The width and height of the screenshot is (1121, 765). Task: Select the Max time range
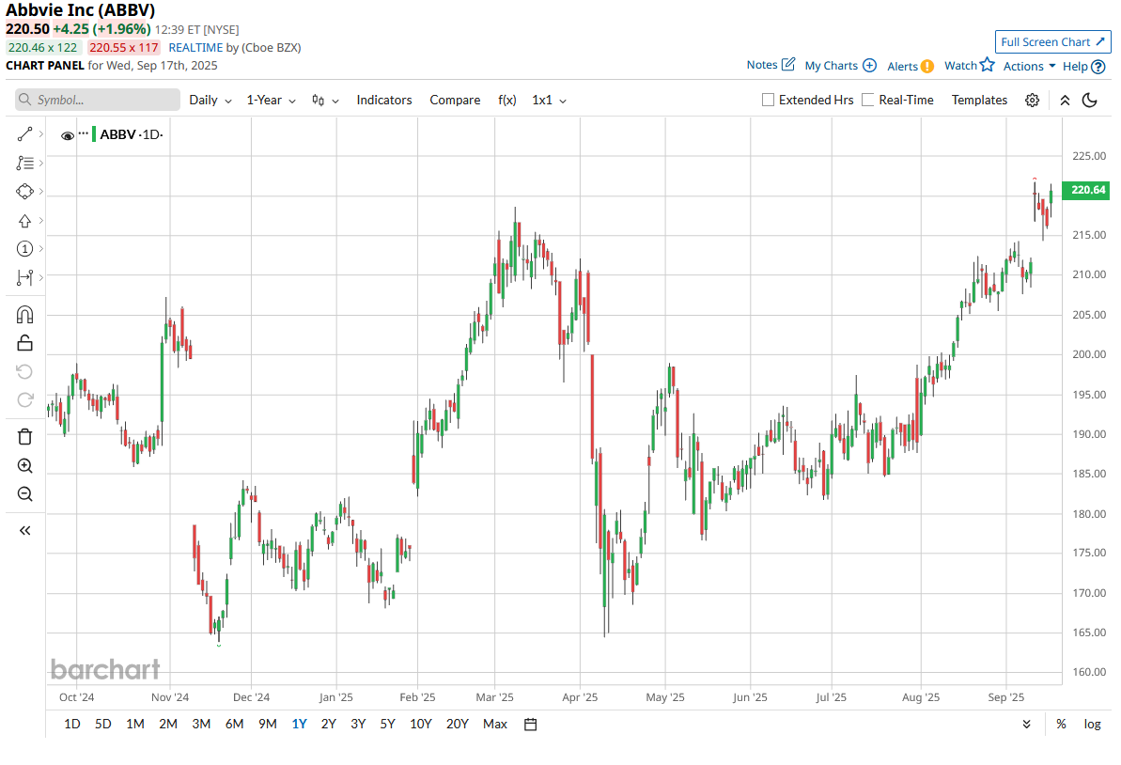click(x=495, y=725)
